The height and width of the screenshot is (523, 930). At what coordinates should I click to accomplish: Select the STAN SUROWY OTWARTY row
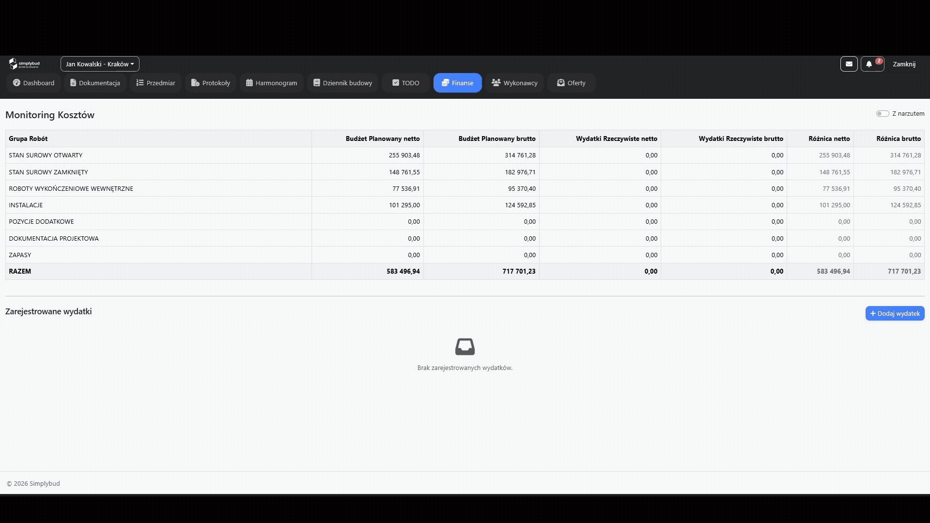pos(465,155)
